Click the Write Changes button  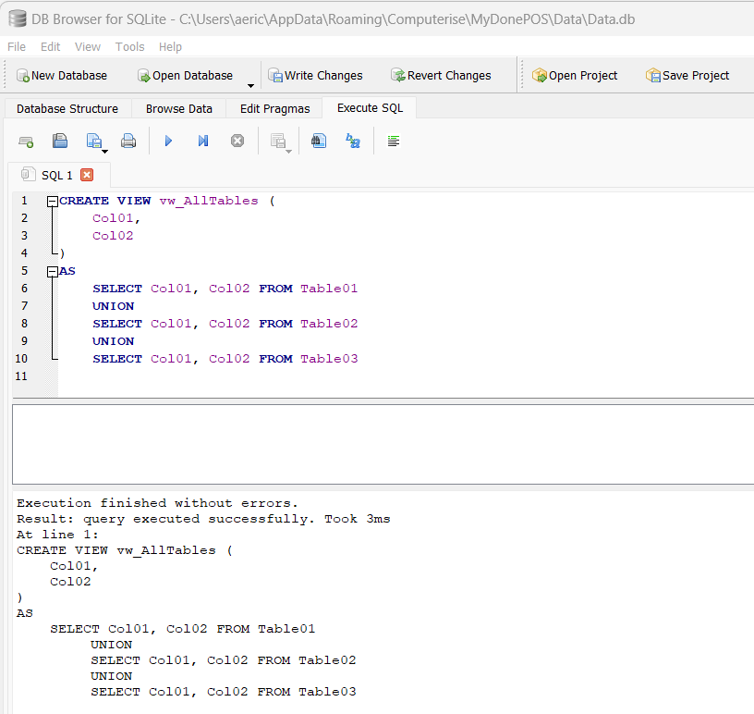coord(314,76)
